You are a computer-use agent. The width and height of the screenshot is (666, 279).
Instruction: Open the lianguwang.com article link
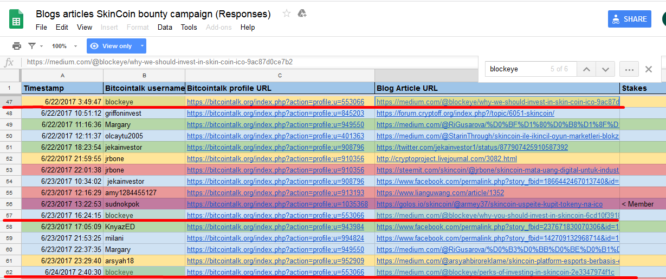pyautogui.click(x=440, y=192)
